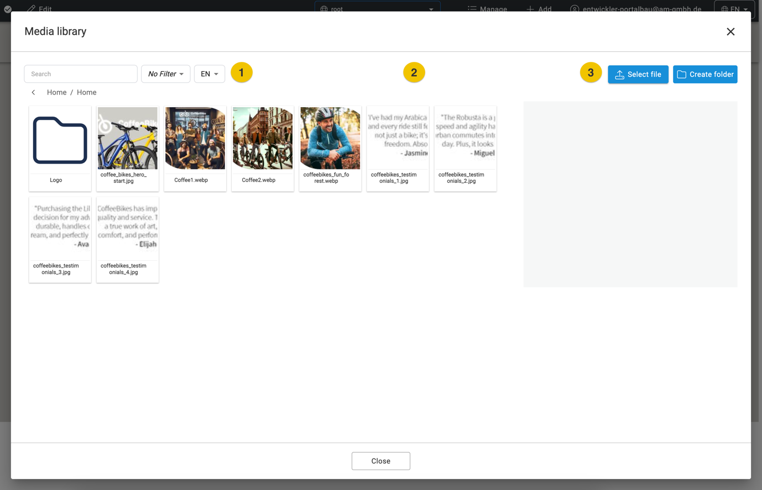Click the back chevron above the file grid

tap(33, 92)
